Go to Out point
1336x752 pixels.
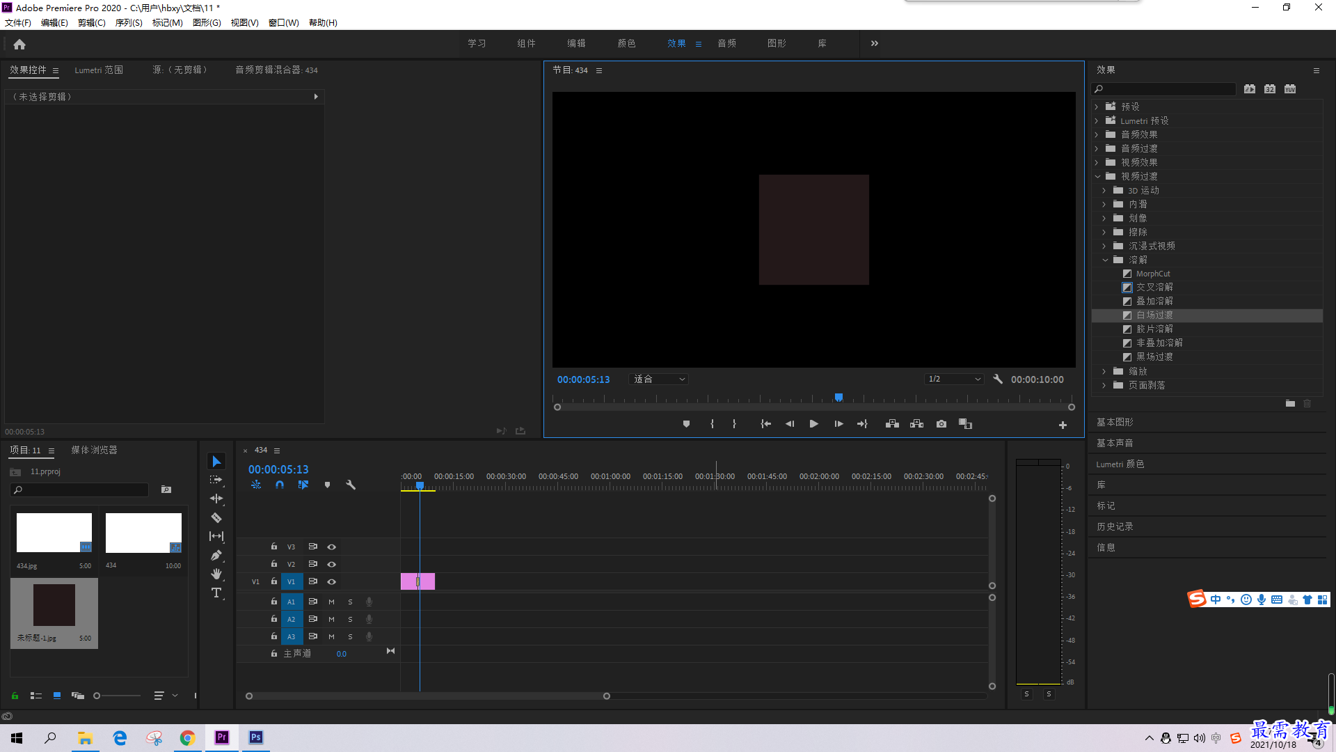click(862, 424)
